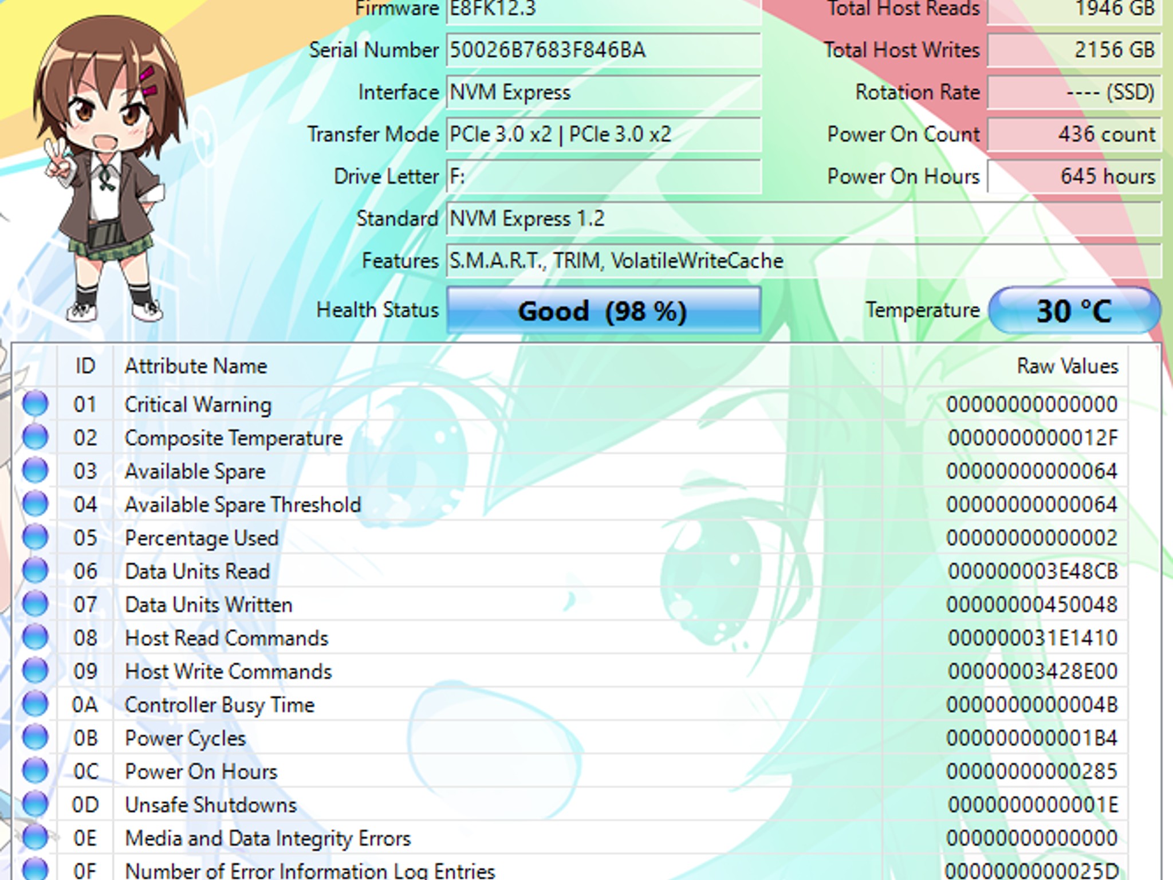
Task: Click the Serial Number field
Action: [x=603, y=50]
